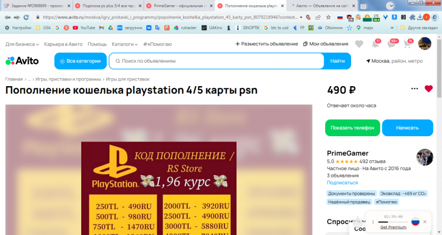This screenshot has width=442, height=235.
Task: Focus the Поиск по объявлениям search field
Action: pyautogui.click(x=216, y=61)
